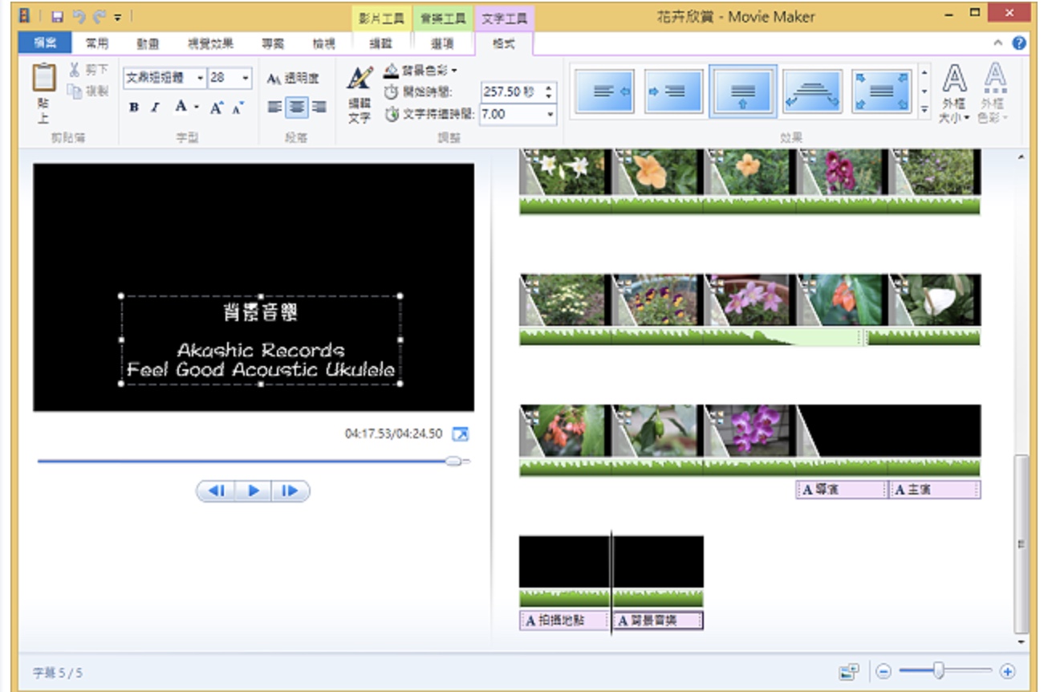The image size is (1048, 692).
Task: Select the 拍攝地點 caption on the timeline
Action: 564,621
